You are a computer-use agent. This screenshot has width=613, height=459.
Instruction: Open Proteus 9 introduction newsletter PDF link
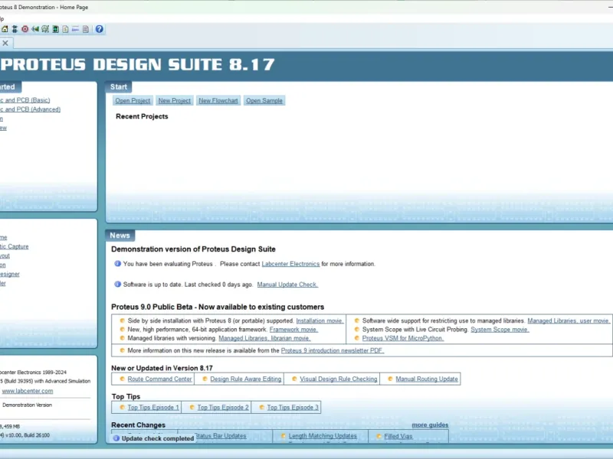click(333, 350)
